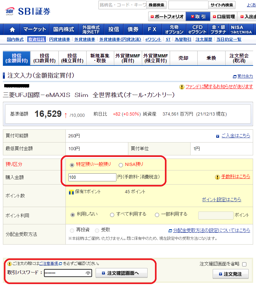Click the warning icon beside 手数料はこちら
This screenshot has height=286, width=256.
coord(218,177)
